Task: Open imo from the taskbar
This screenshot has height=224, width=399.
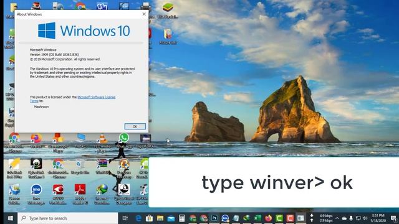Action: click(225, 218)
